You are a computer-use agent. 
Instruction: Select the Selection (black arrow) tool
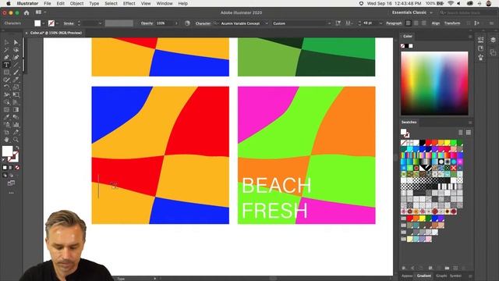click(6, 42)
